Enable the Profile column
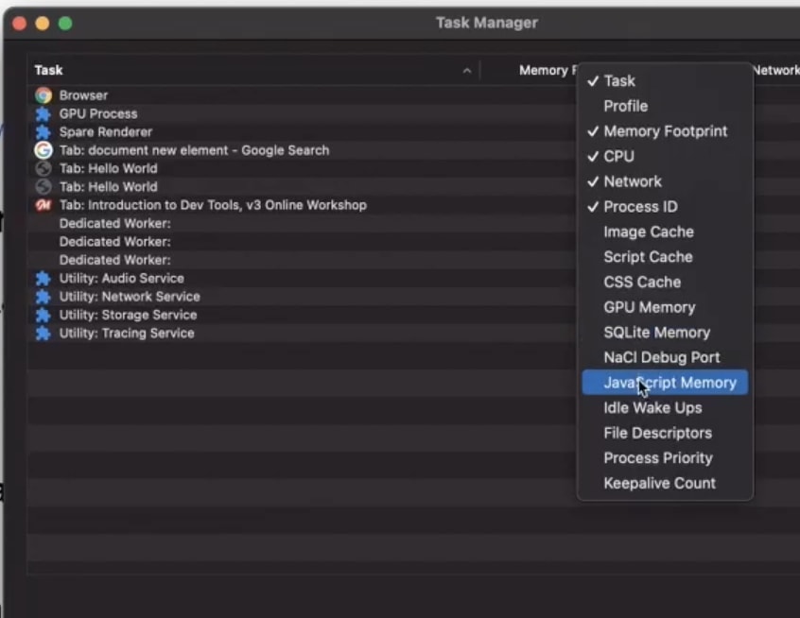Viewport: 800px width, 618px height. point(665,106)
